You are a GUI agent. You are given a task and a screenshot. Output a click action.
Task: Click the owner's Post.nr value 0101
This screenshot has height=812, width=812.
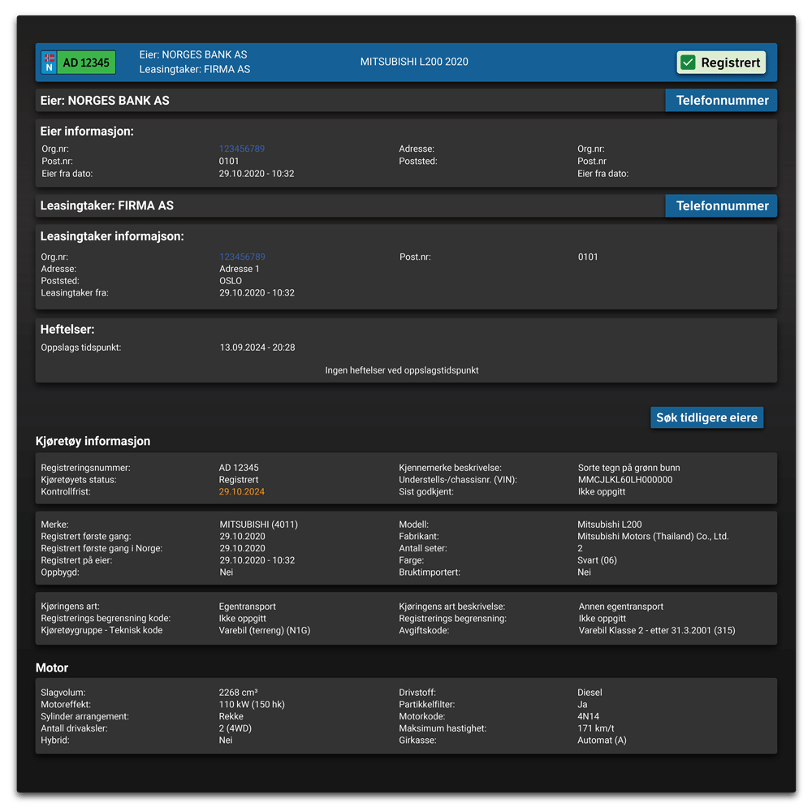229,161
